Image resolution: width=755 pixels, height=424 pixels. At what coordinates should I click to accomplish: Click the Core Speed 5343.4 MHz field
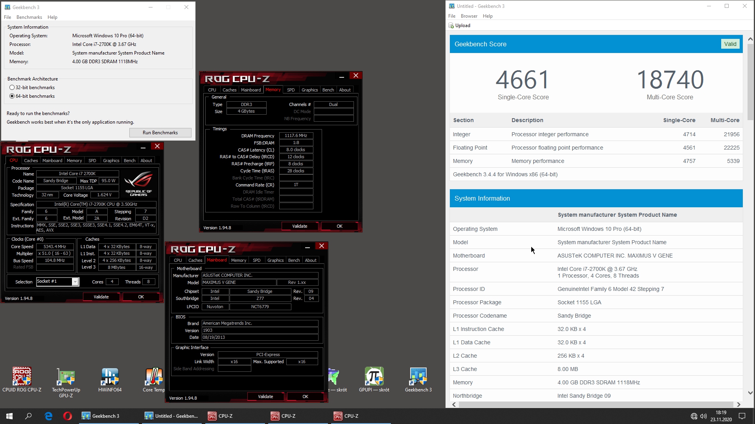(x=55, y=247)
